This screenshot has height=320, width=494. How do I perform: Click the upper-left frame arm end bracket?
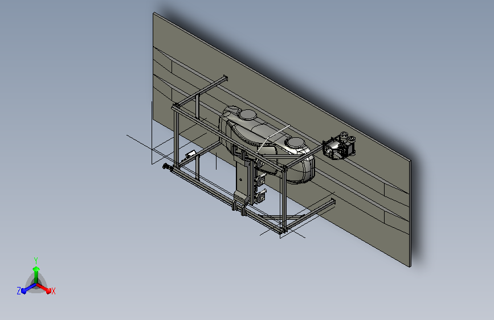(225, 79)
